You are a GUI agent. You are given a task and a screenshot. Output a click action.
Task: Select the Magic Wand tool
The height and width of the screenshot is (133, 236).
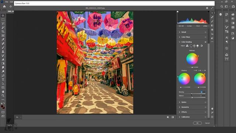tap(3, 28)
